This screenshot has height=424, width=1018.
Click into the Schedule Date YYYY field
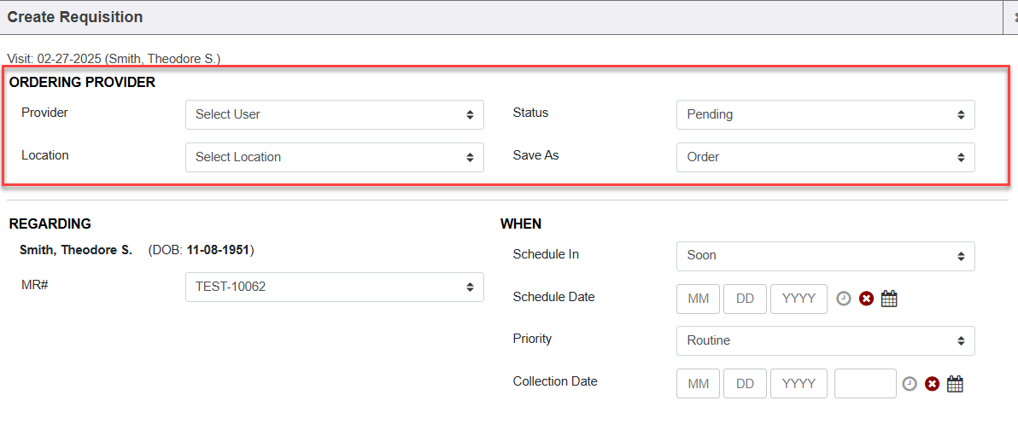click(x=799, y=299)
